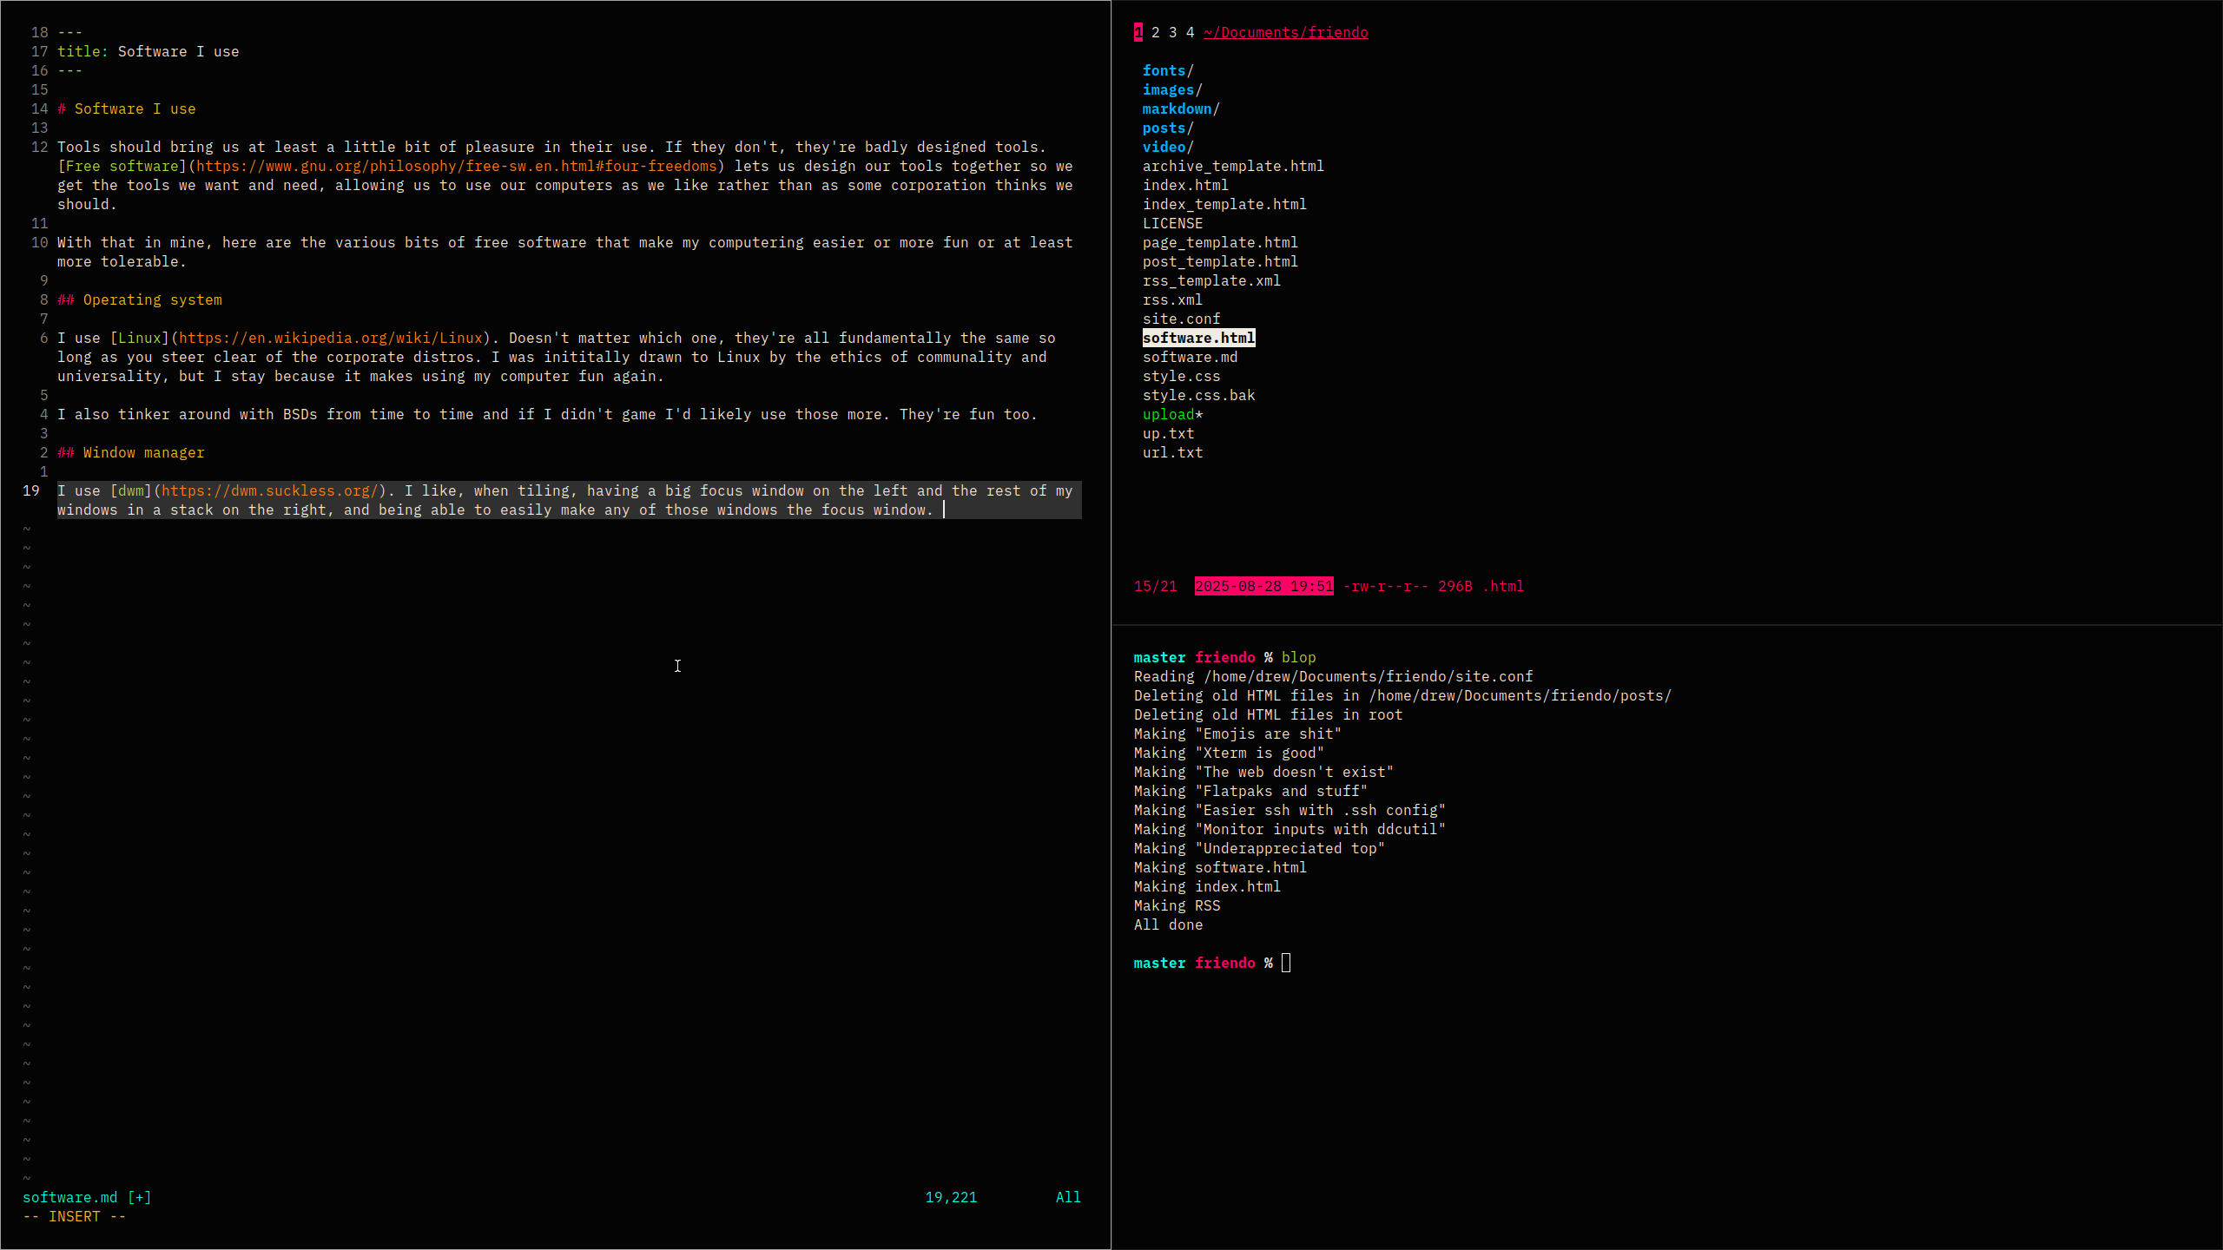This screenshot has height=1250, width=2223.
Task: Click the '# Software I use' heading line
Action: click(x=126, y=109)
